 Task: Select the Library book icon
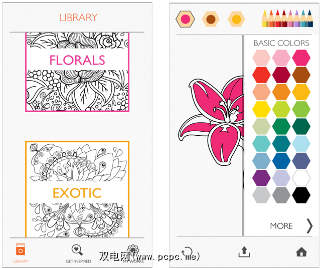pos(21,249)
